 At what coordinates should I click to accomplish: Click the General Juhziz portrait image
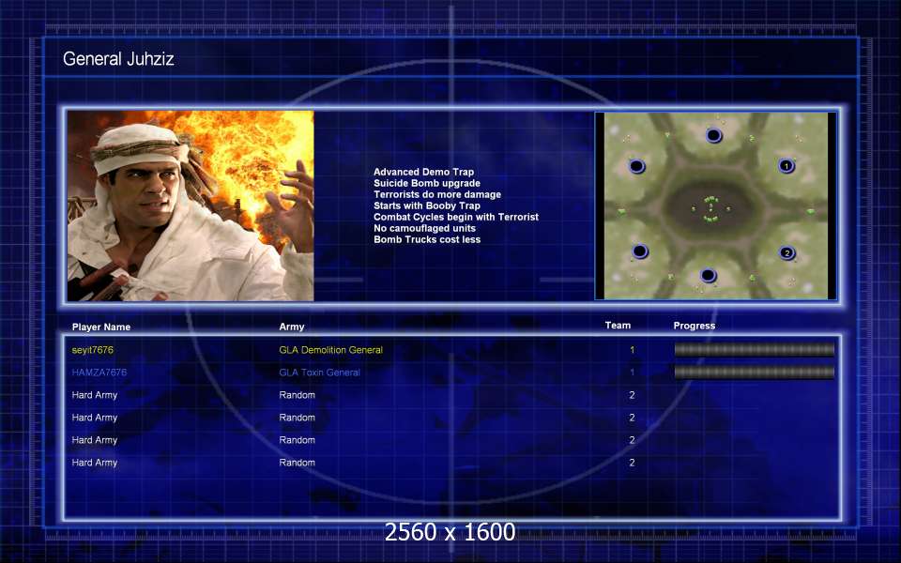(x=191, y=205)
